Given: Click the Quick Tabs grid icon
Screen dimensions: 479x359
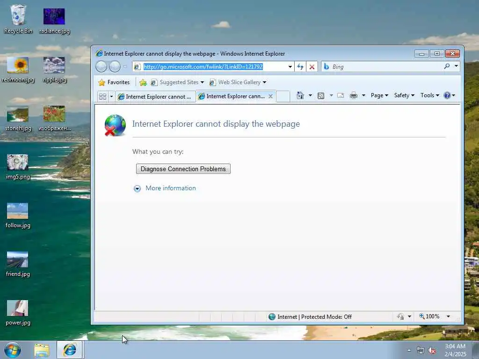Looking at the screenshot, I should (x=102, y=96).
